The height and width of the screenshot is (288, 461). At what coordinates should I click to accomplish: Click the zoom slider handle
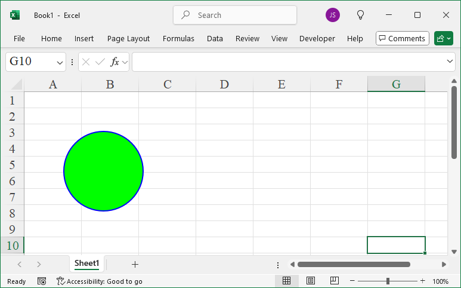(x=388, y=281)
